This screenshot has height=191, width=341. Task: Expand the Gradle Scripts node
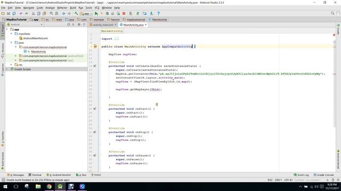[x=7, y=69]
